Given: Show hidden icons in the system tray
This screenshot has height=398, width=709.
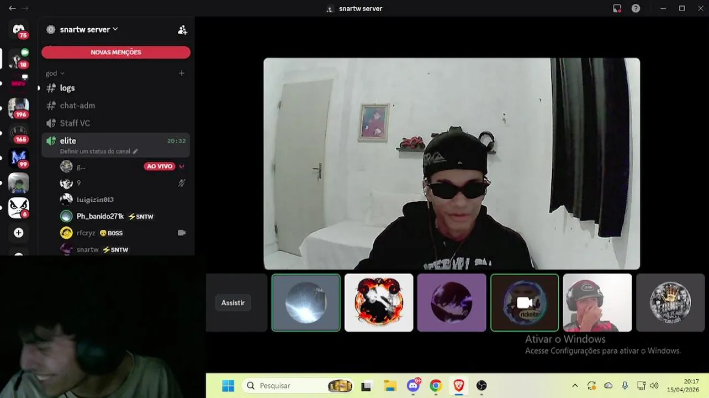Looking at the screenshot, I should (575, 386).
